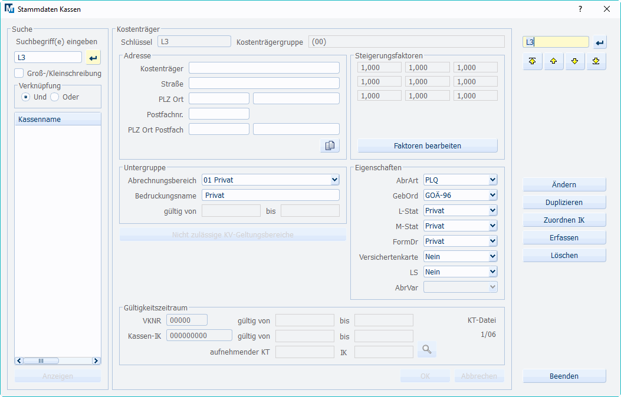621x397 pixels.
Task: Select the Oder radio button
Action: click(x=54, y=97)
